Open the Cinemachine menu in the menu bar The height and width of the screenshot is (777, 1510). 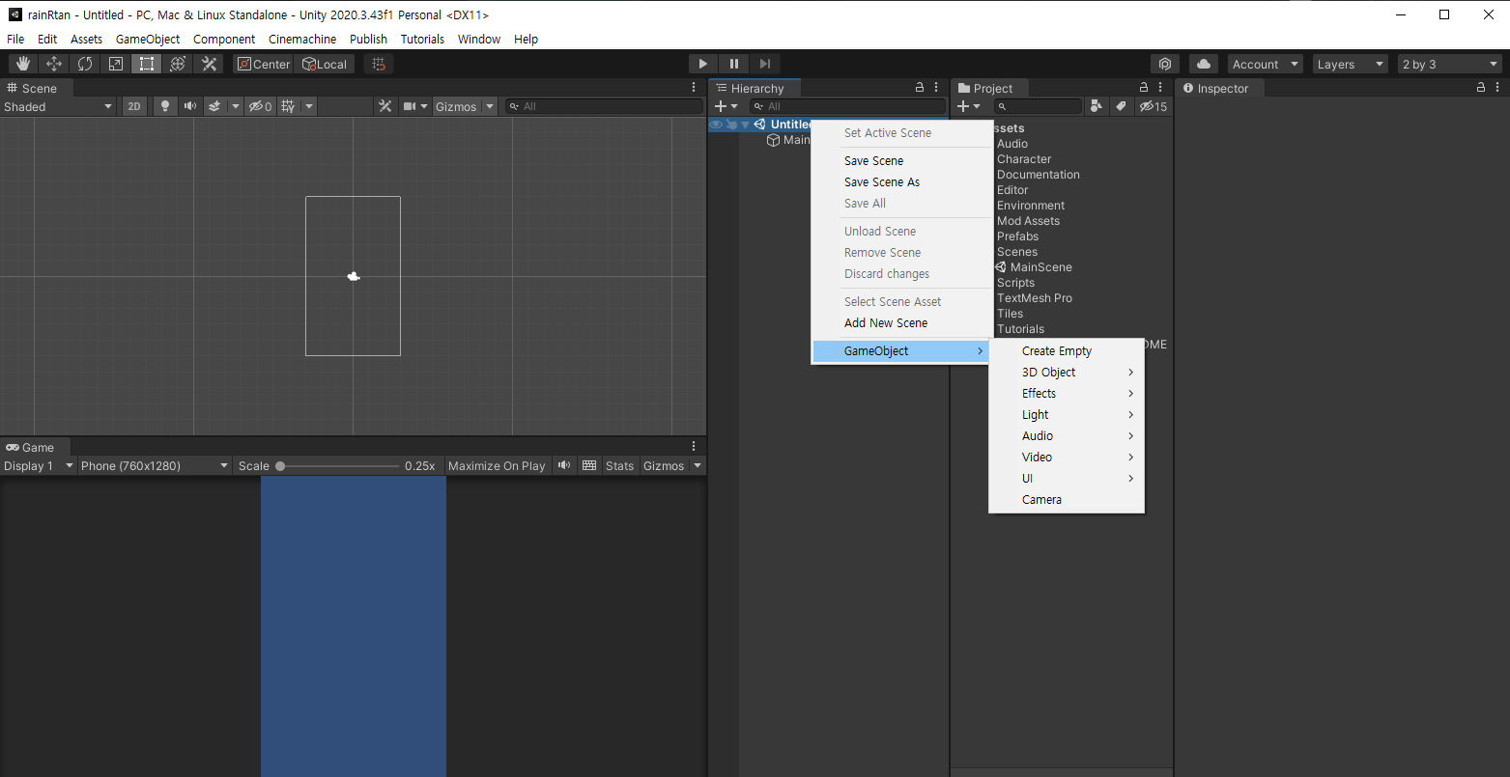tap(302, 39)
